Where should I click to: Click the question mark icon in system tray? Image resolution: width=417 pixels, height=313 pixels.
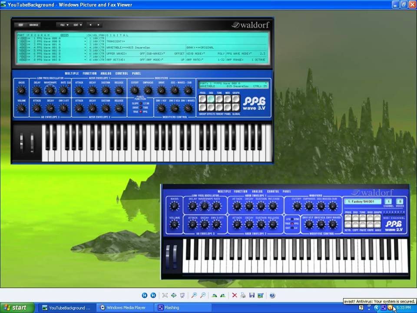[x=361, y=308]
